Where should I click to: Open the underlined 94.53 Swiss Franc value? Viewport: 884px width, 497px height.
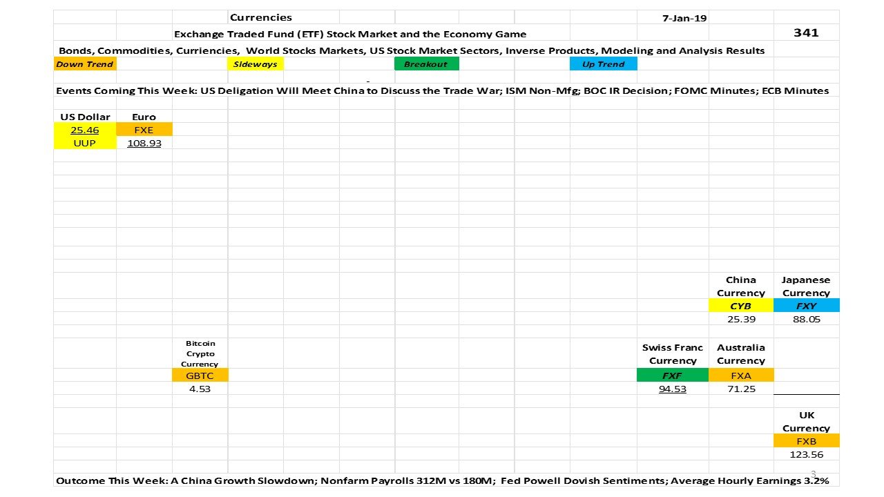tap(672, 389)
